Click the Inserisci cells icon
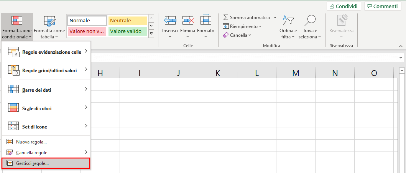This screenshot has height=173, width=406. click(x=170, y=20)
